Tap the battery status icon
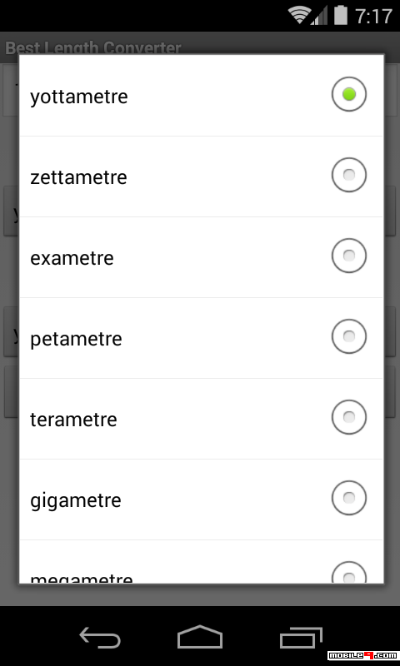 341,15
